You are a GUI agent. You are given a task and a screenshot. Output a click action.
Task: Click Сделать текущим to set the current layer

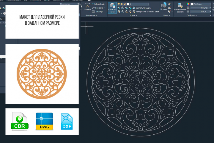142,8
